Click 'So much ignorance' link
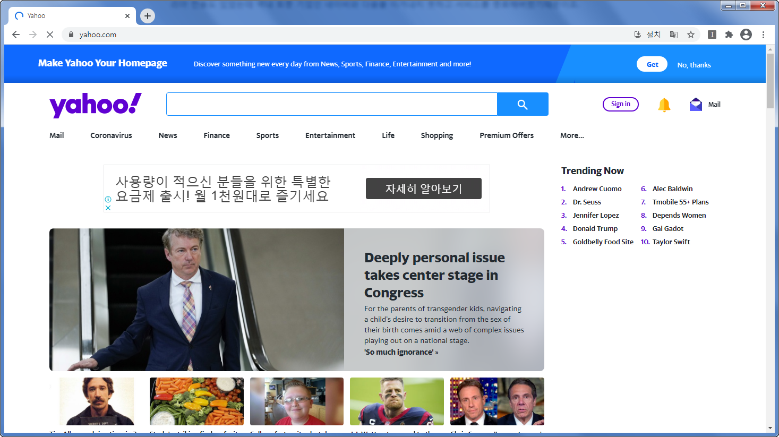The height and width of the screenshot is (437, 779). [401, 352]
